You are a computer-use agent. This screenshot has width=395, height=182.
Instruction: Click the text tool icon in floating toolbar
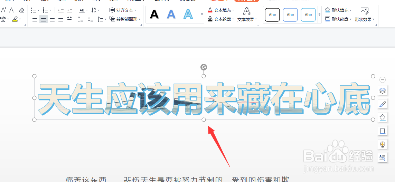383,158
